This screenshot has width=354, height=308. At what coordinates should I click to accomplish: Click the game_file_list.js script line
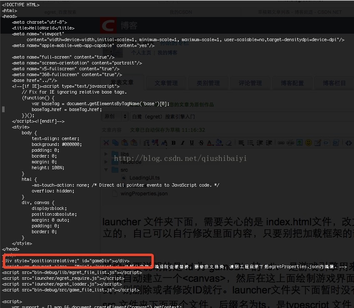click(71, 290)
